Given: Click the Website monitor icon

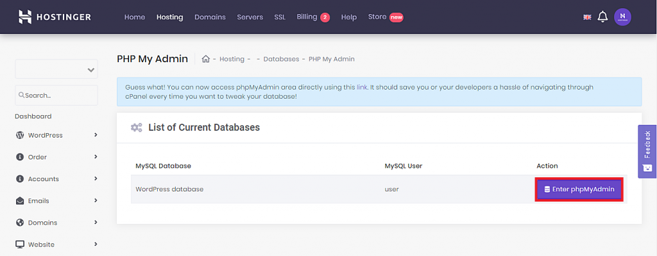Looking at the screenshot, I should (x=20, y=244).
